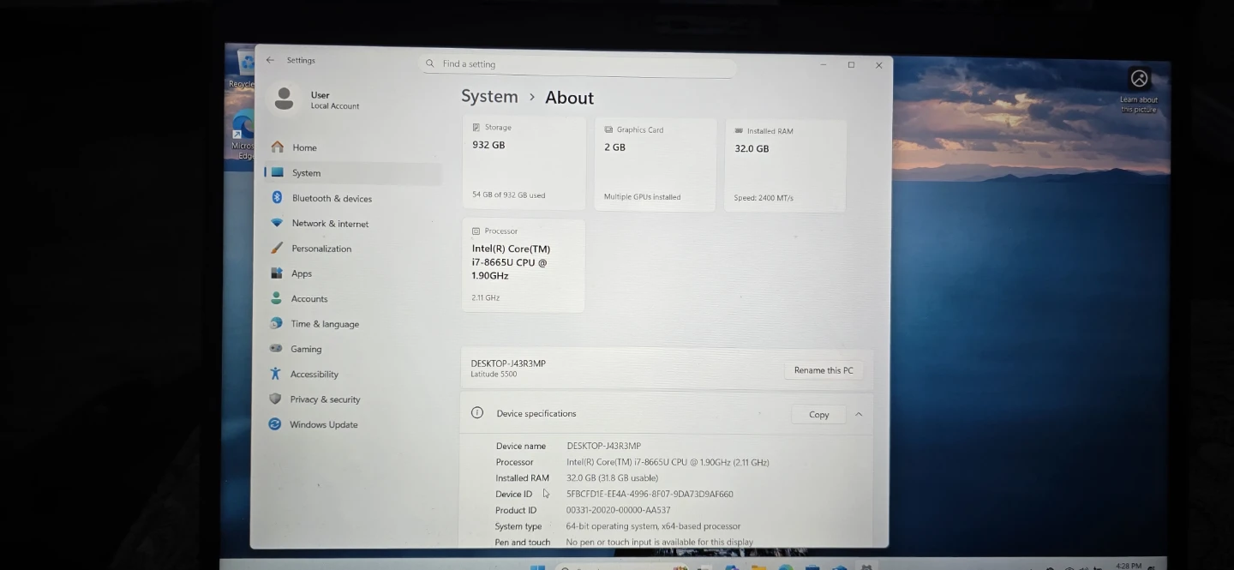
Task: Open the Accounts person icon
Action: click(x=276, y=298)
